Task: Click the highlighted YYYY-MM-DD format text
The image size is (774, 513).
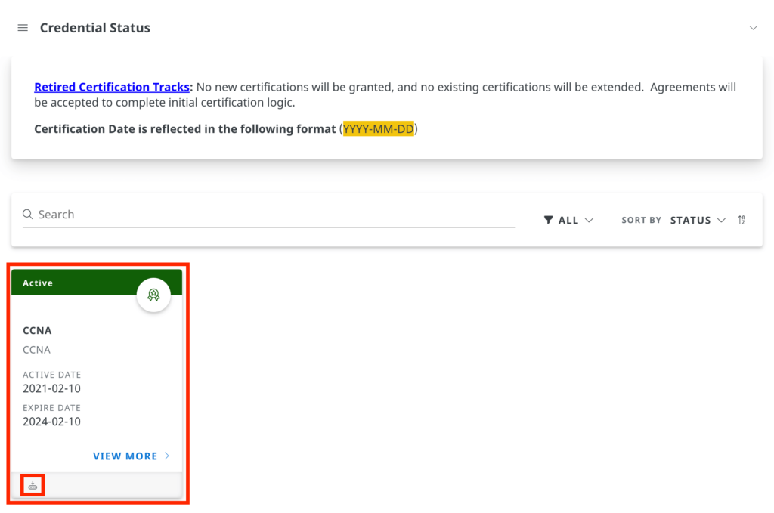Action: pos(379,128)
